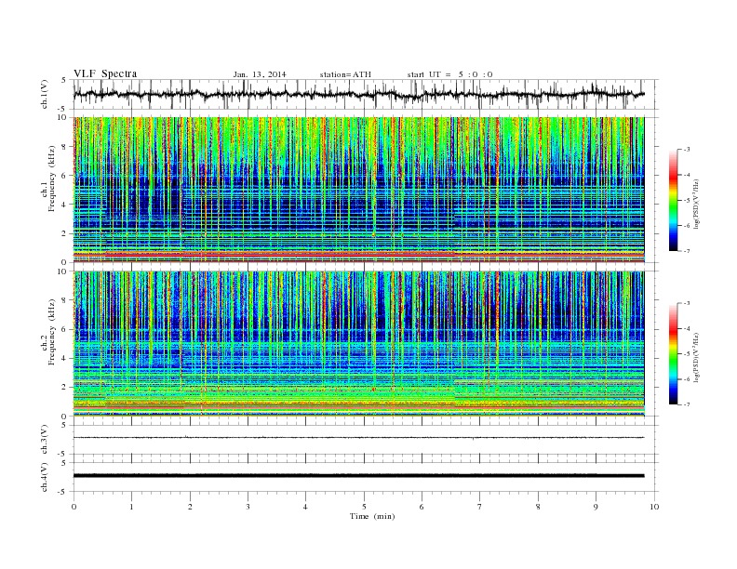Viewport: 737px width, 569px height.
Task: Pick the upper PSD color bar for ch.1
Action: point(674,200)
